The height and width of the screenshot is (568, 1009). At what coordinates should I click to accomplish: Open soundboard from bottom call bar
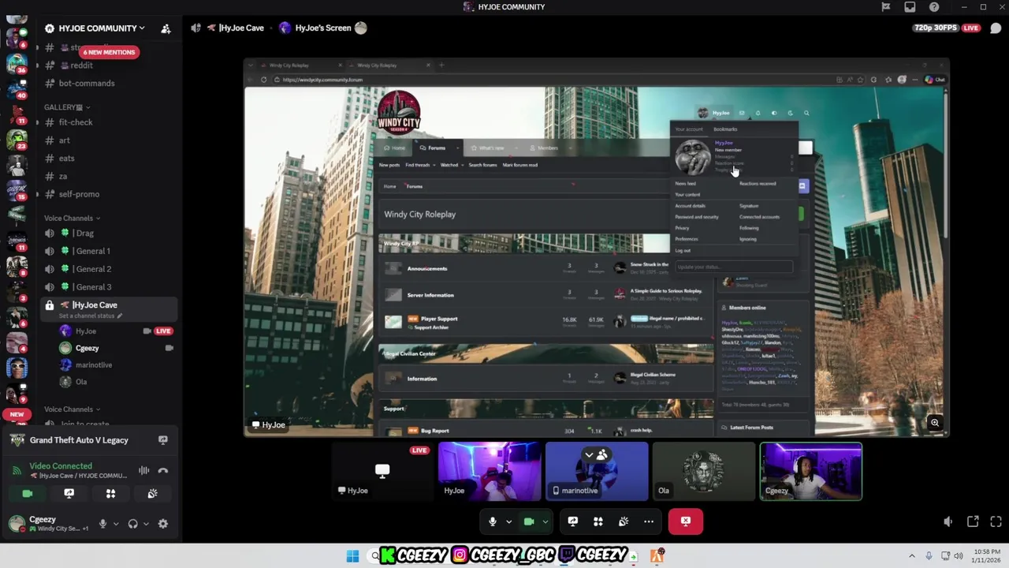(624, 521)
